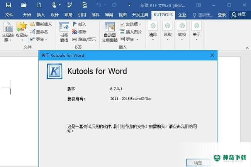
Task: Expand 更多 dropdown in 插入 group
Action: click(129, 39)
